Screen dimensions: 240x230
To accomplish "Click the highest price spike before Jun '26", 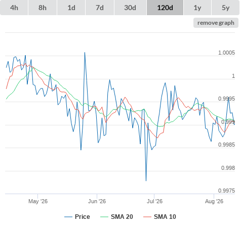I will tap(85, 53).
